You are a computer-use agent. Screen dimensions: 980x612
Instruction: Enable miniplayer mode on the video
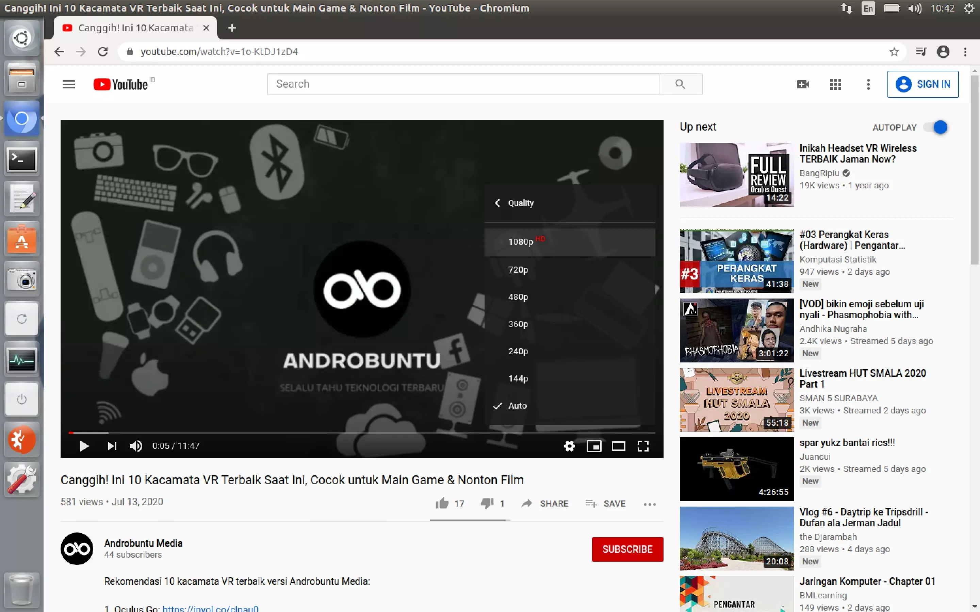tap(594, 446)
